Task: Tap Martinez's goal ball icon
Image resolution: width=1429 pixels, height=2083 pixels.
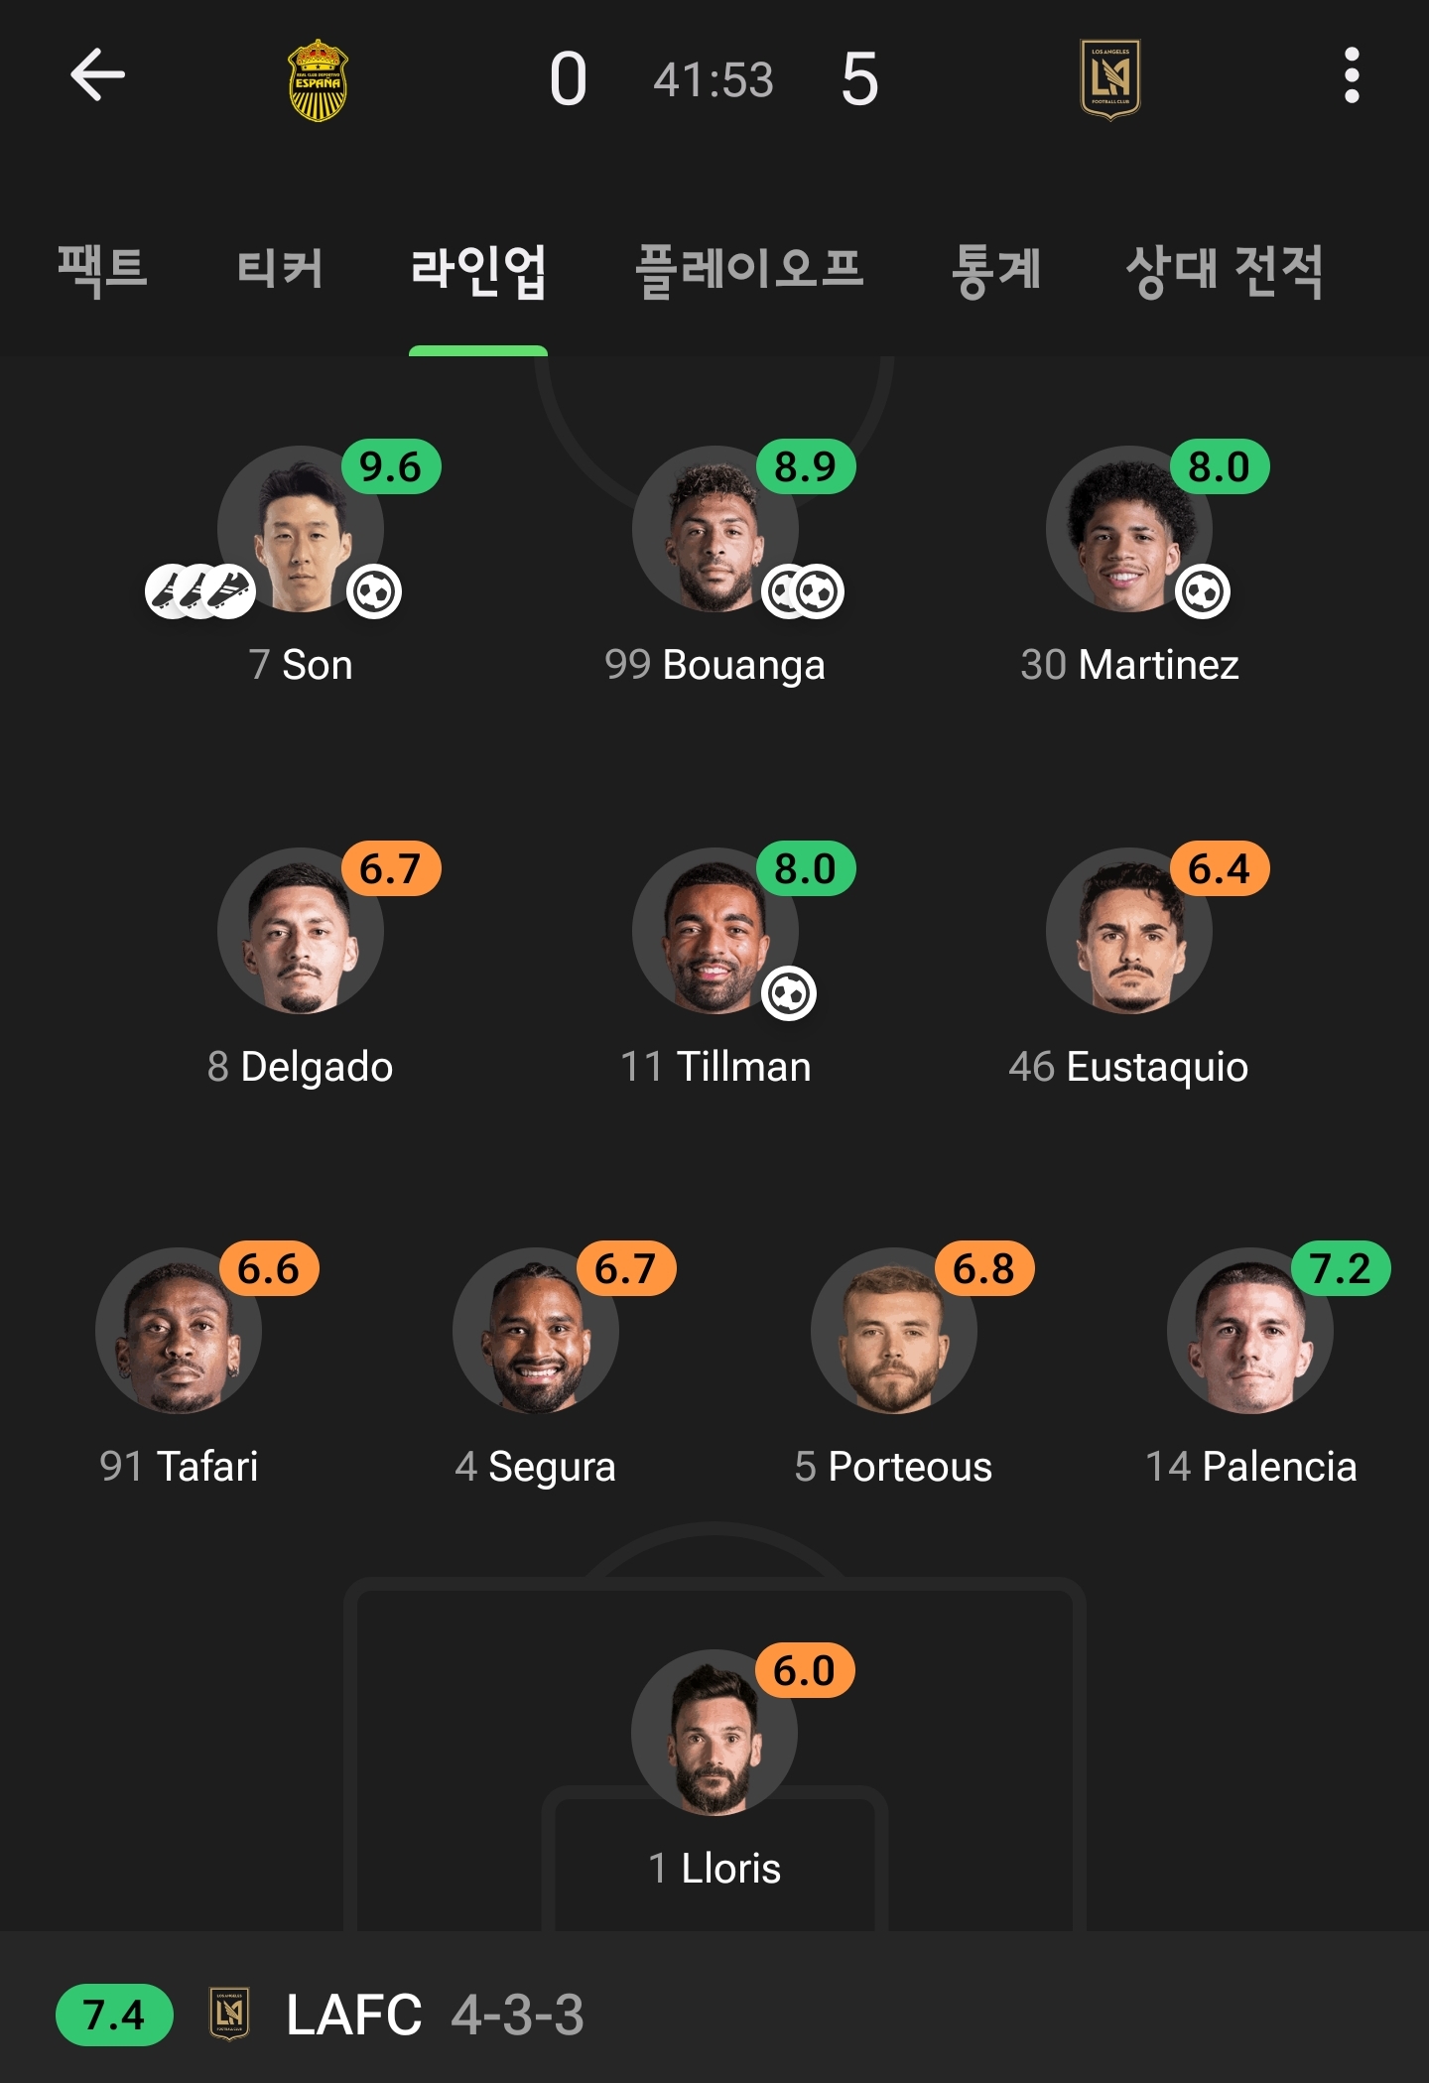Action: 1203,592
